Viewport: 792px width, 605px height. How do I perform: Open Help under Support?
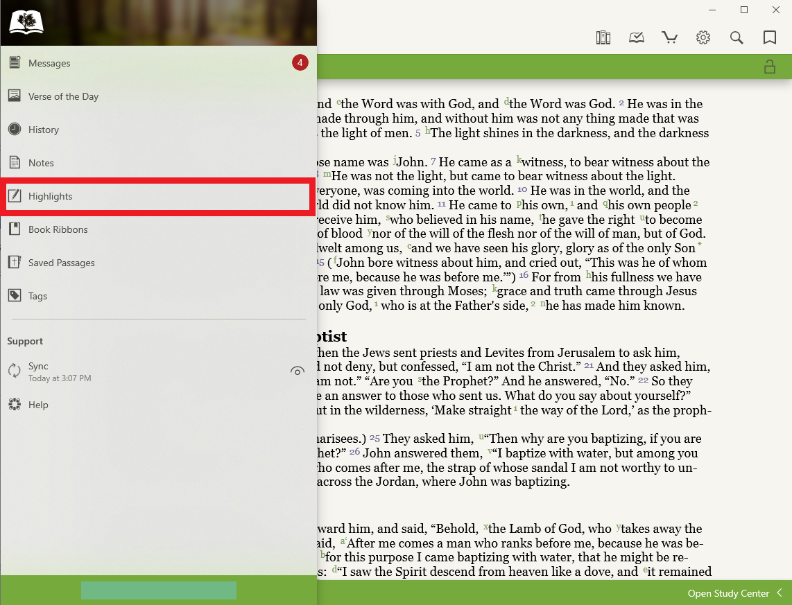point(38,405)
